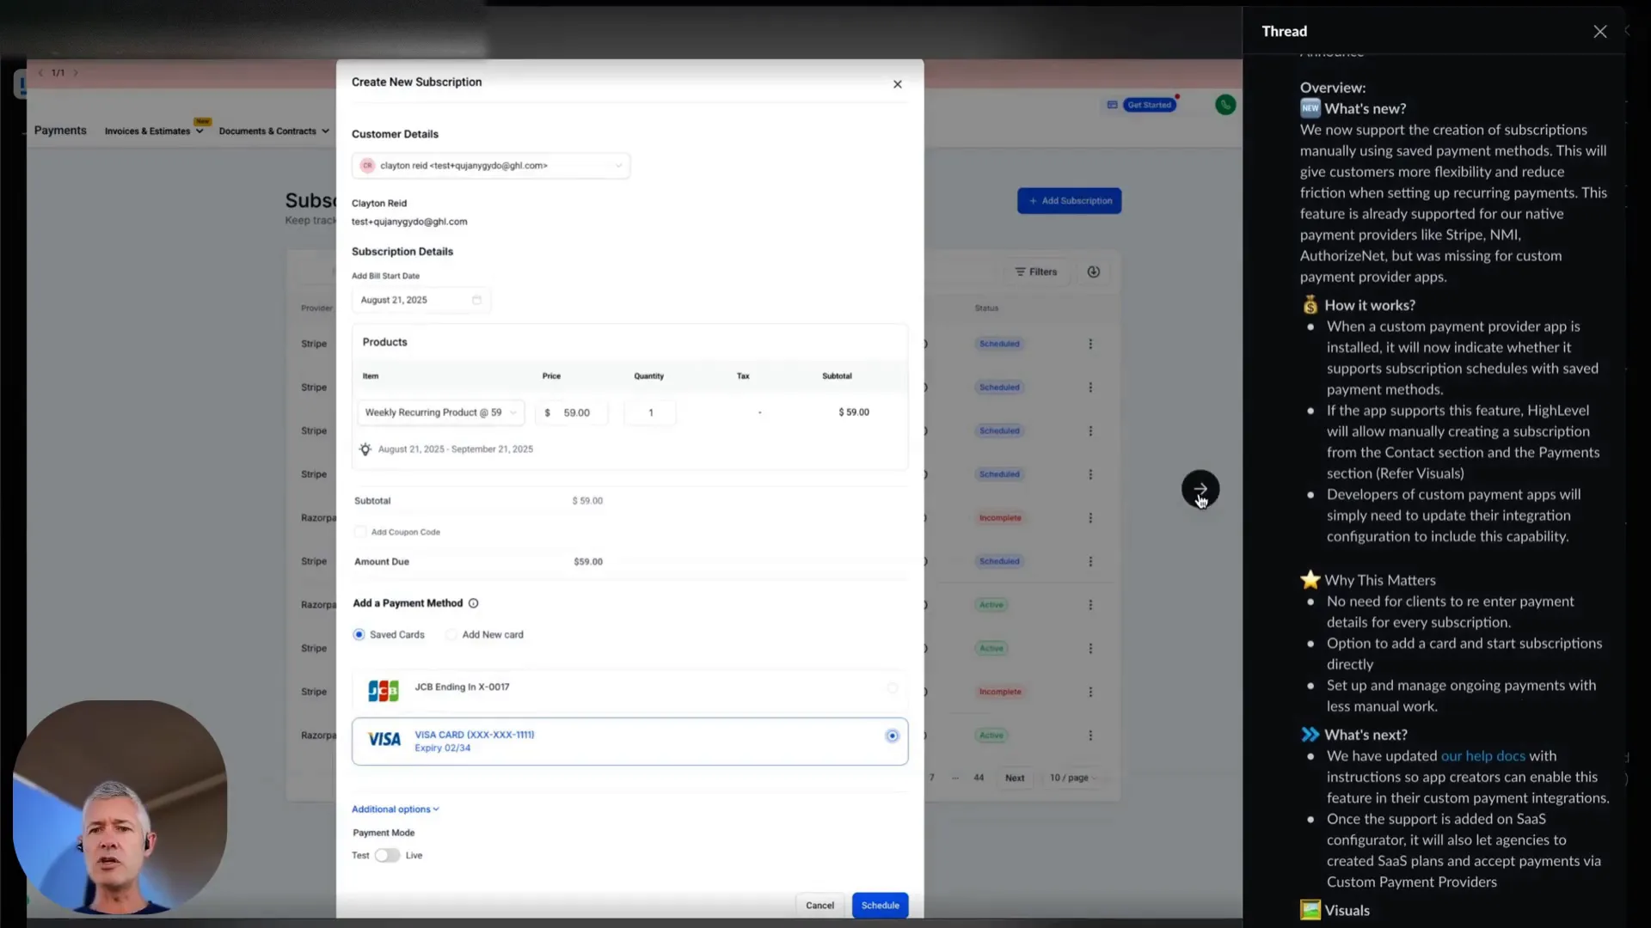Open the 'our help docs' link
1651x928 pixels.
pos(1482,756)
